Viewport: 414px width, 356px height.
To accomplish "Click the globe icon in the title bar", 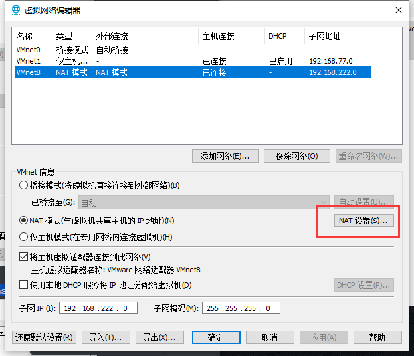I will click(x=16, y=10).
